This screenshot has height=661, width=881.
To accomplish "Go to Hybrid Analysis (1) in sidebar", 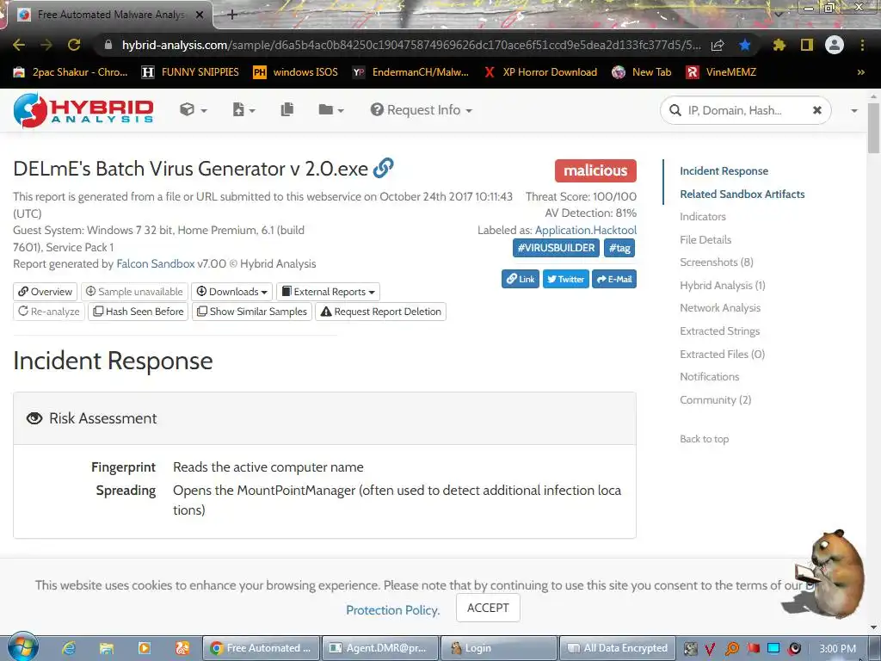I will point(722,285).
